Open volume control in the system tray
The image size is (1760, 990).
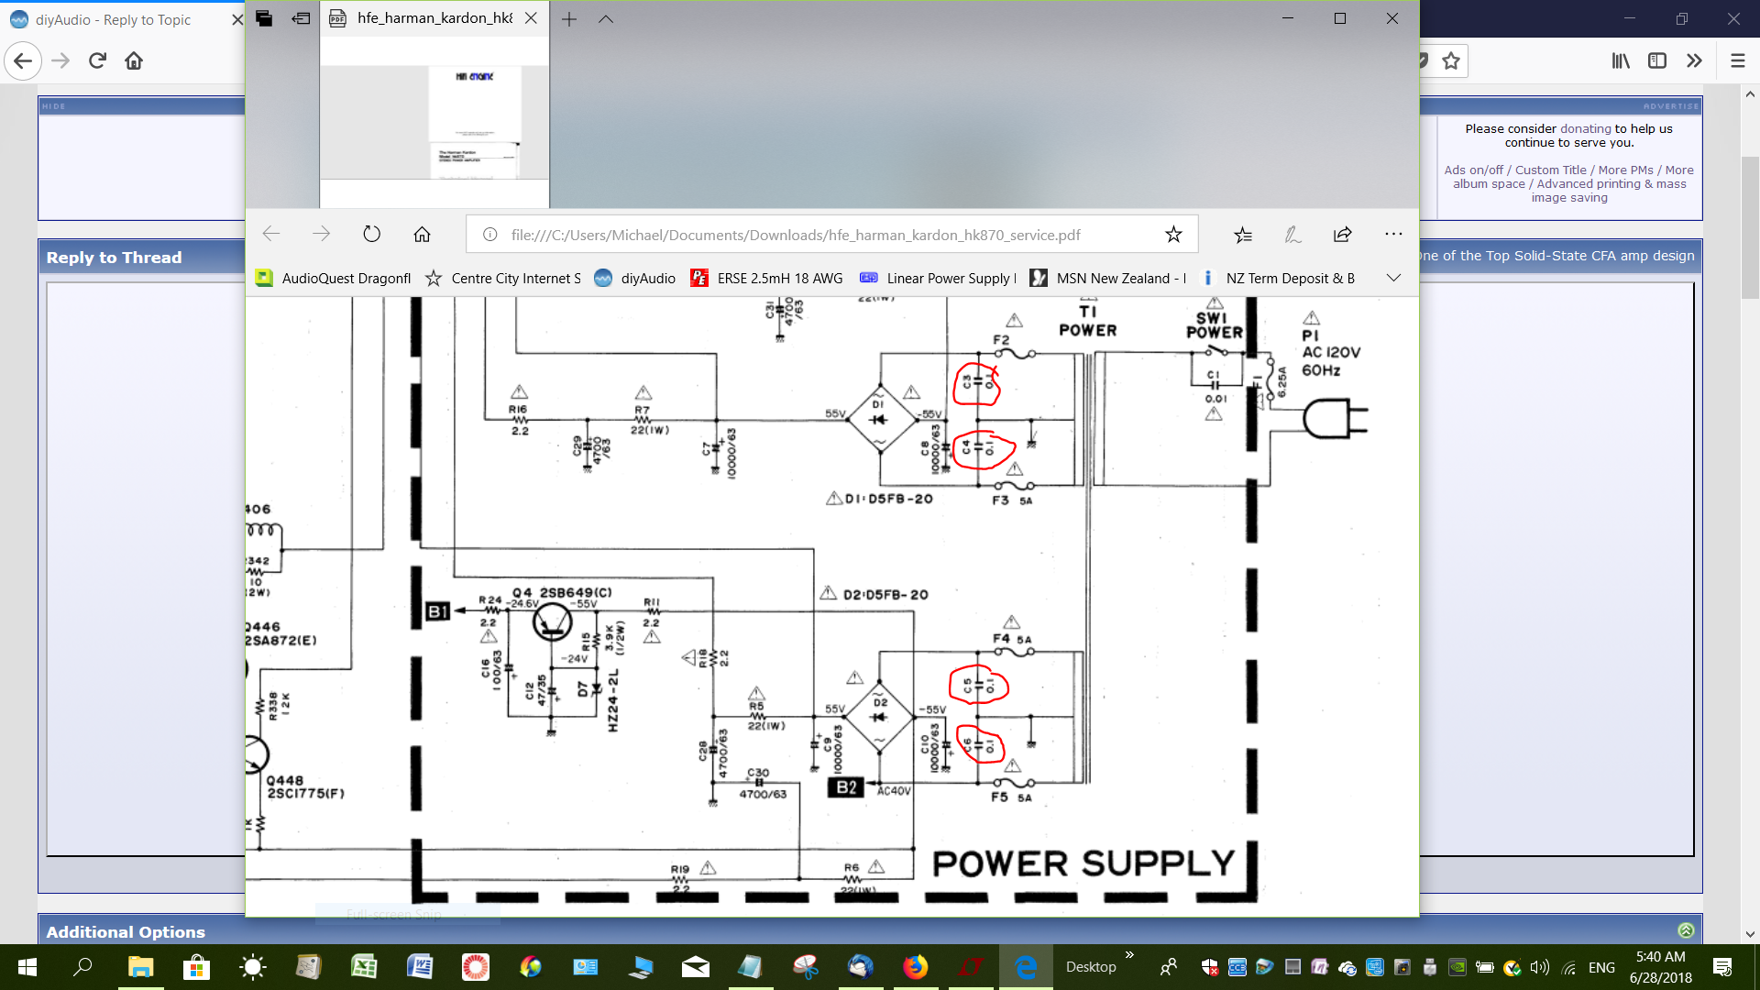click(x=1540, y=967)
